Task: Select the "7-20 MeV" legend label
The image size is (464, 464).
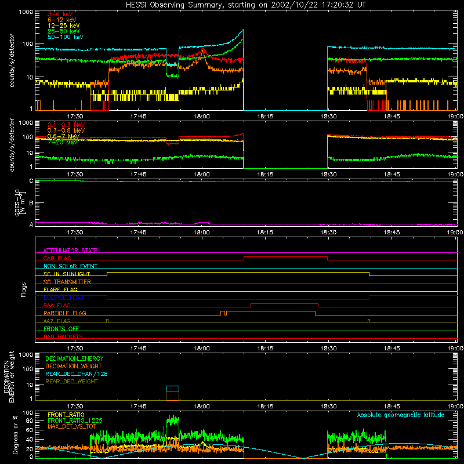Action: (x=62, y=142)
